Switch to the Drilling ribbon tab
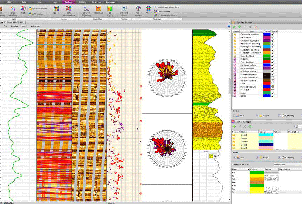The height and width of the screenshot is (204, 302). 83,2
